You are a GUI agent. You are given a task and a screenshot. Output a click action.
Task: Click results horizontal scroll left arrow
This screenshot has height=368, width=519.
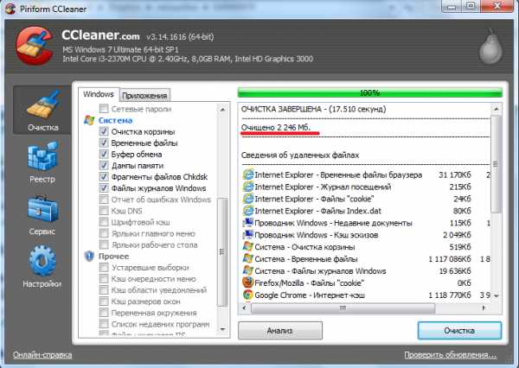pos(245,308)
